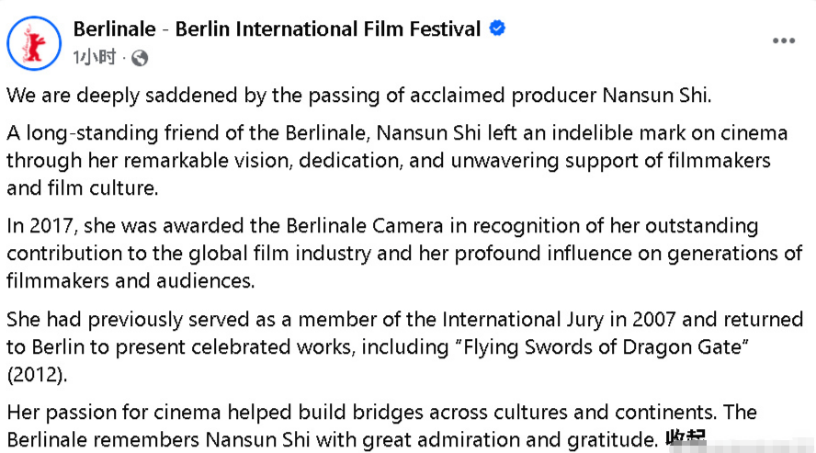Click the line starting 'Her passion for cinema'
This screenshot has width=816, height=453.
(381, 413)
